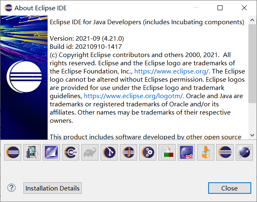Click the Eclipse IDE for Java Developers heading
This screenshot has height=202, width=257.
tap(147, 22)
